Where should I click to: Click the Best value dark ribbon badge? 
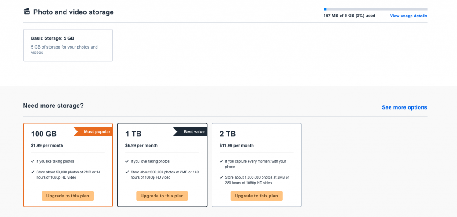pyautogui.click(x=190, y=132)
